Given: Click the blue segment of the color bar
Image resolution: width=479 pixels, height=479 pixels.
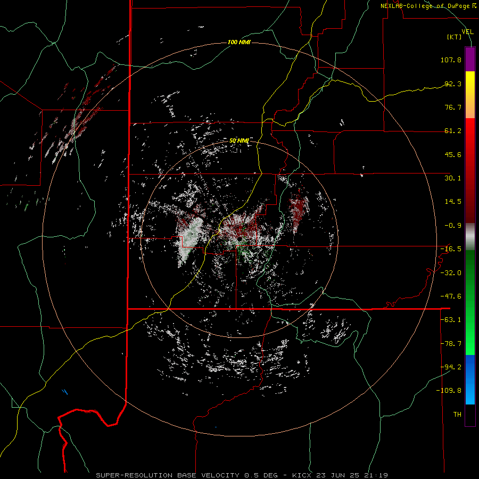Looking at the screenshot, I should (470, 379).
